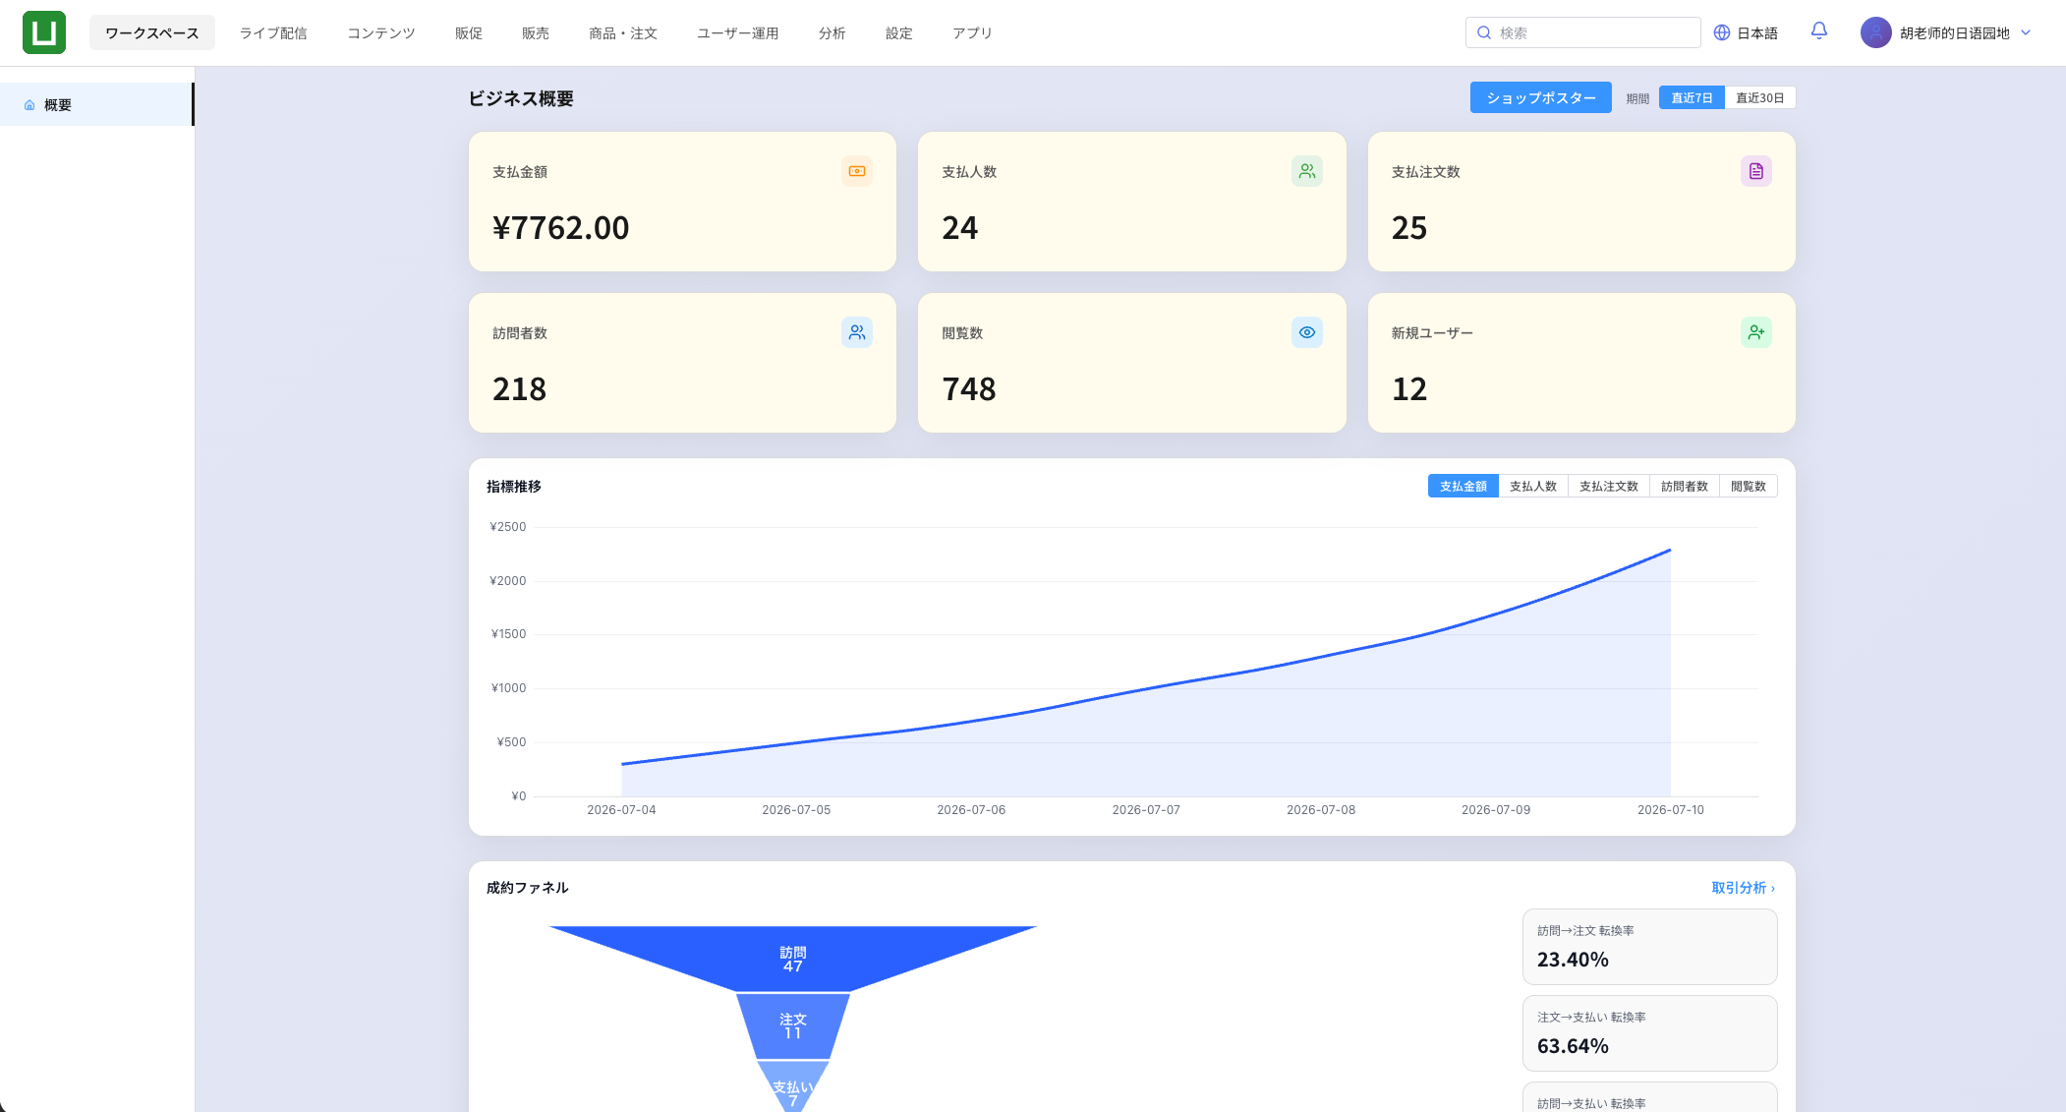The height and width of the screenshot is (1112, 2066).
Task: Open the ワークスペース tab
Action: (x=152, y=32)
